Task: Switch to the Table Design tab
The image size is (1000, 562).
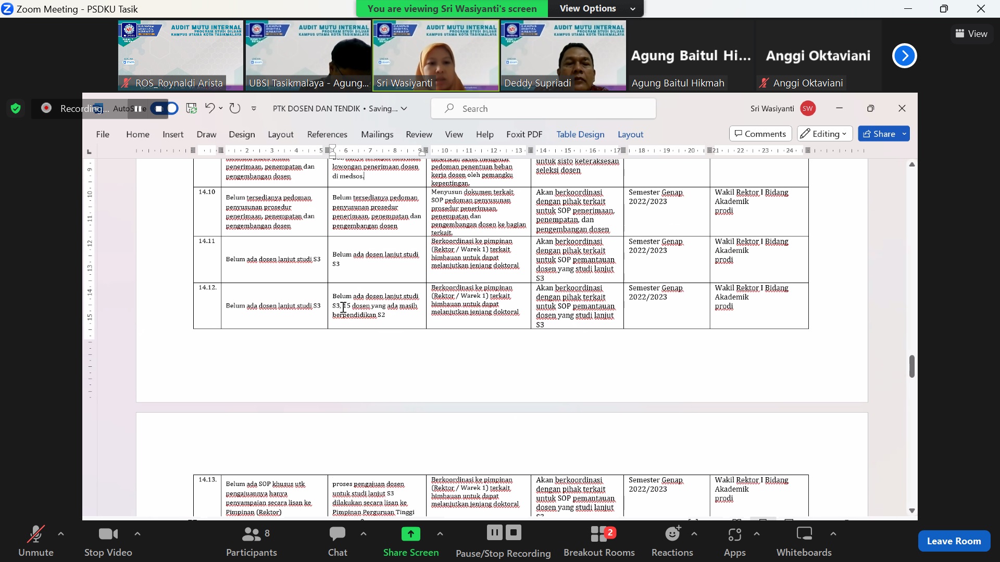Action: (x=580, y=134)
